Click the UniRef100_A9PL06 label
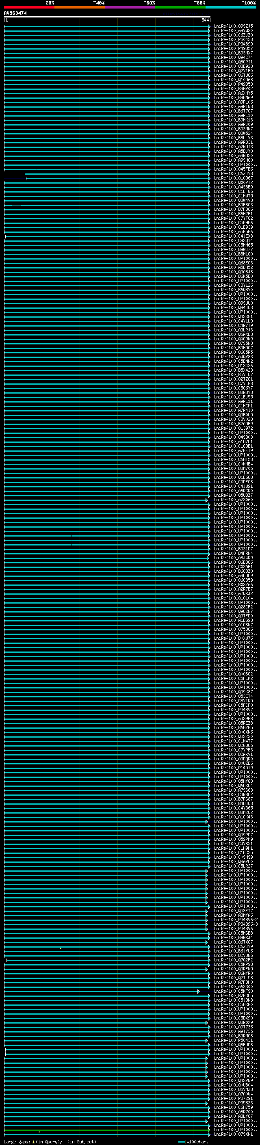The image size is (260, 1145). pyautogui.click(x=233, y=102)
